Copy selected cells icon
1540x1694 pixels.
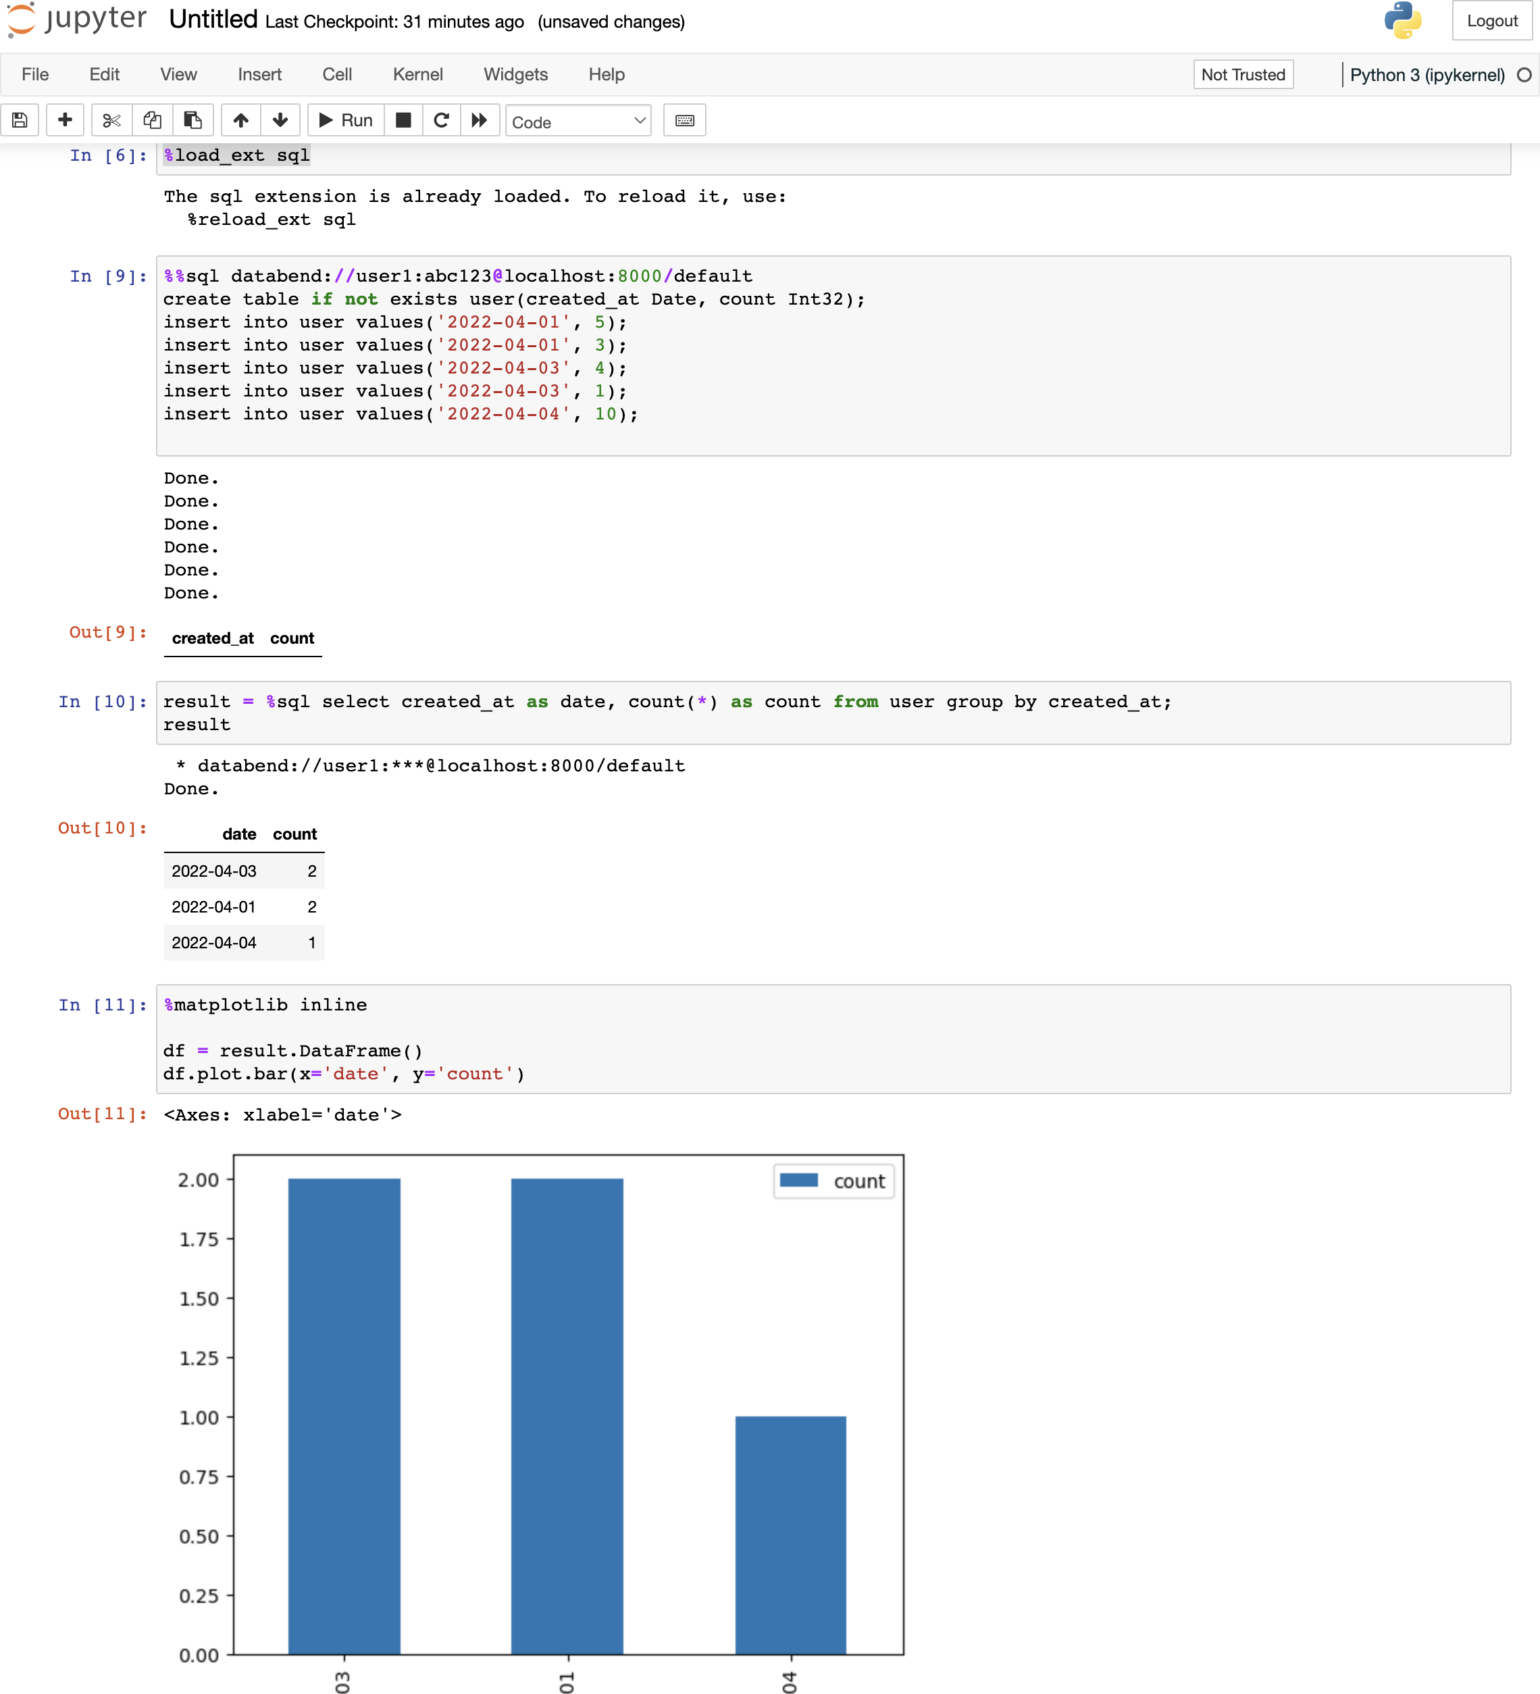tap(152, 120)
